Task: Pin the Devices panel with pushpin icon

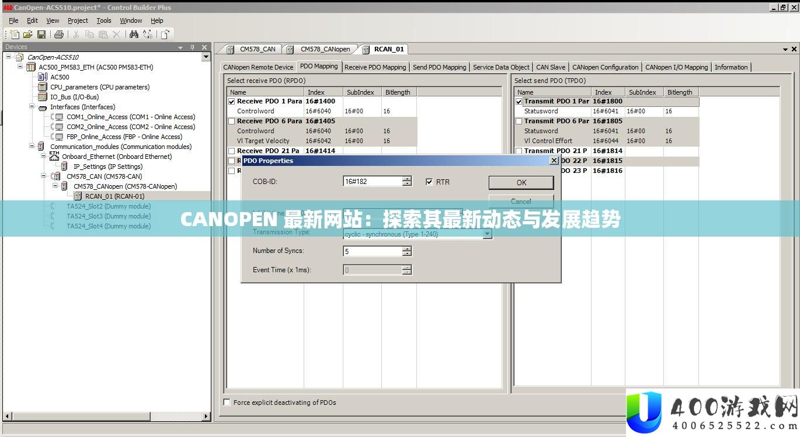Action: click(x=192, y=47)
